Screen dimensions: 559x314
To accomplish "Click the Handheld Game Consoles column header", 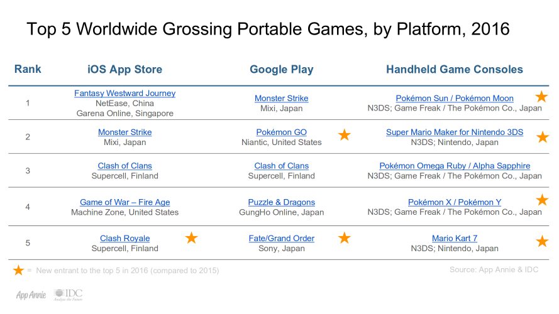I will (455, 70).
